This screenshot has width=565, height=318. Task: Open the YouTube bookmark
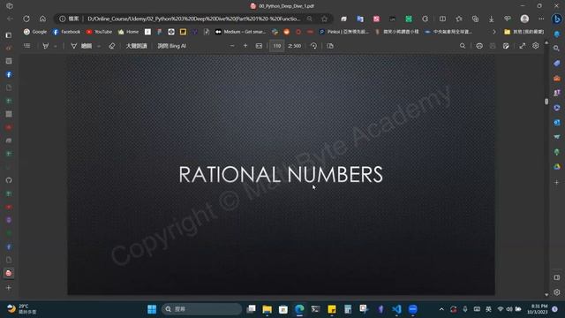pos(99,32)
